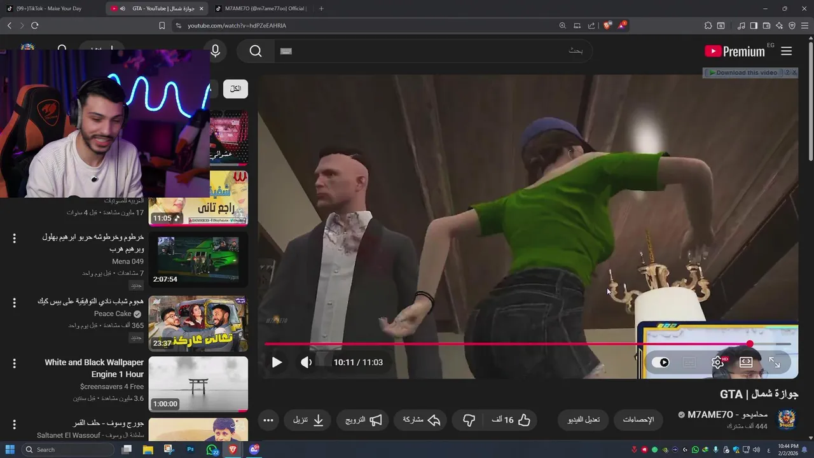Switch to theater mode view
The height and width of the screenshot is (458, 814).
tap(746, 363)
